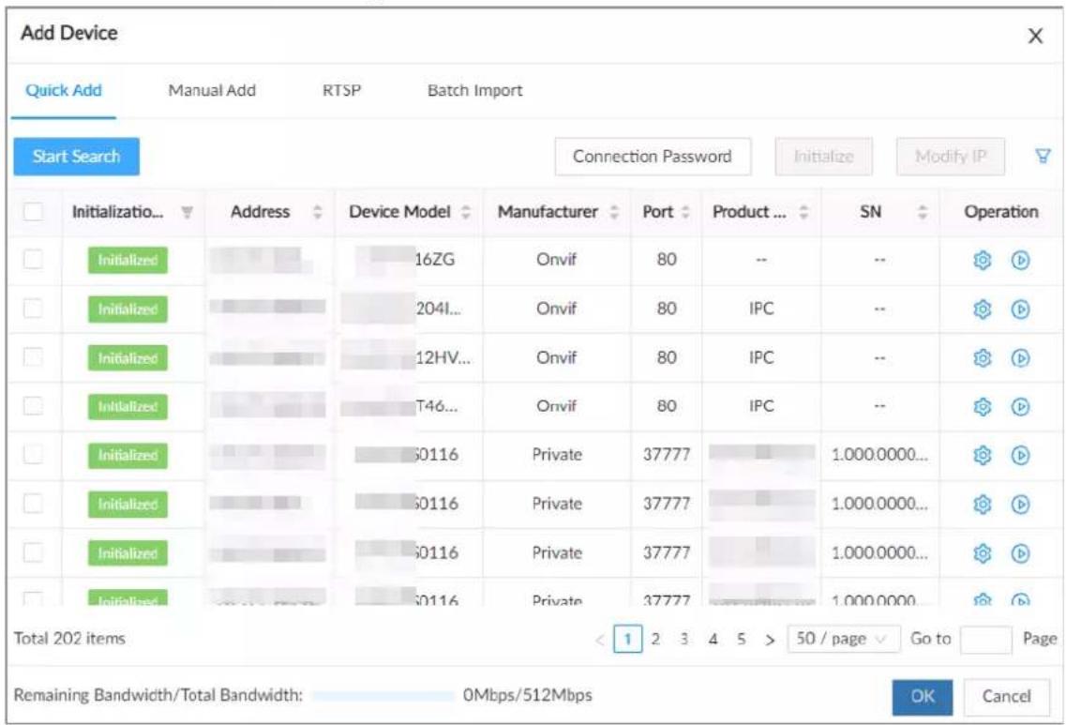1066x725 pixels.
Task: Check the box for the 12HV device
Action: point(33,357)
